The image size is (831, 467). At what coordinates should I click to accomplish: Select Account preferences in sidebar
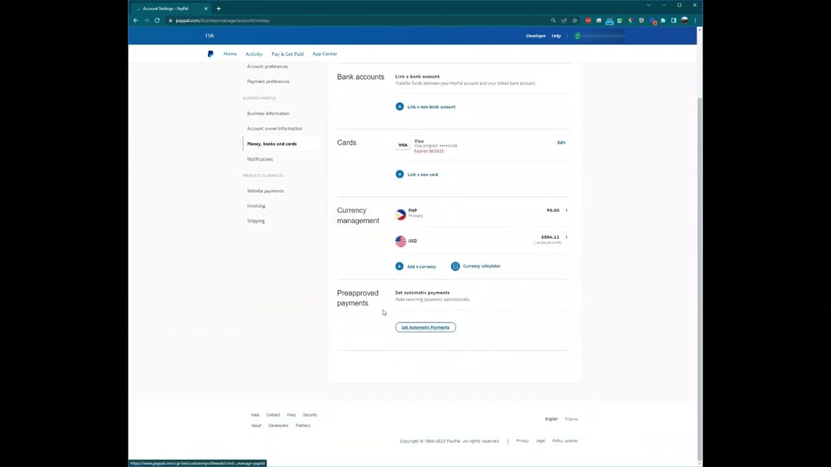[267, 66]
